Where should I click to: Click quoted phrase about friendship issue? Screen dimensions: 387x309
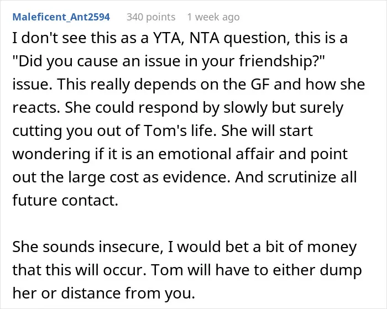pyautogui.click(x=169, y=61)
